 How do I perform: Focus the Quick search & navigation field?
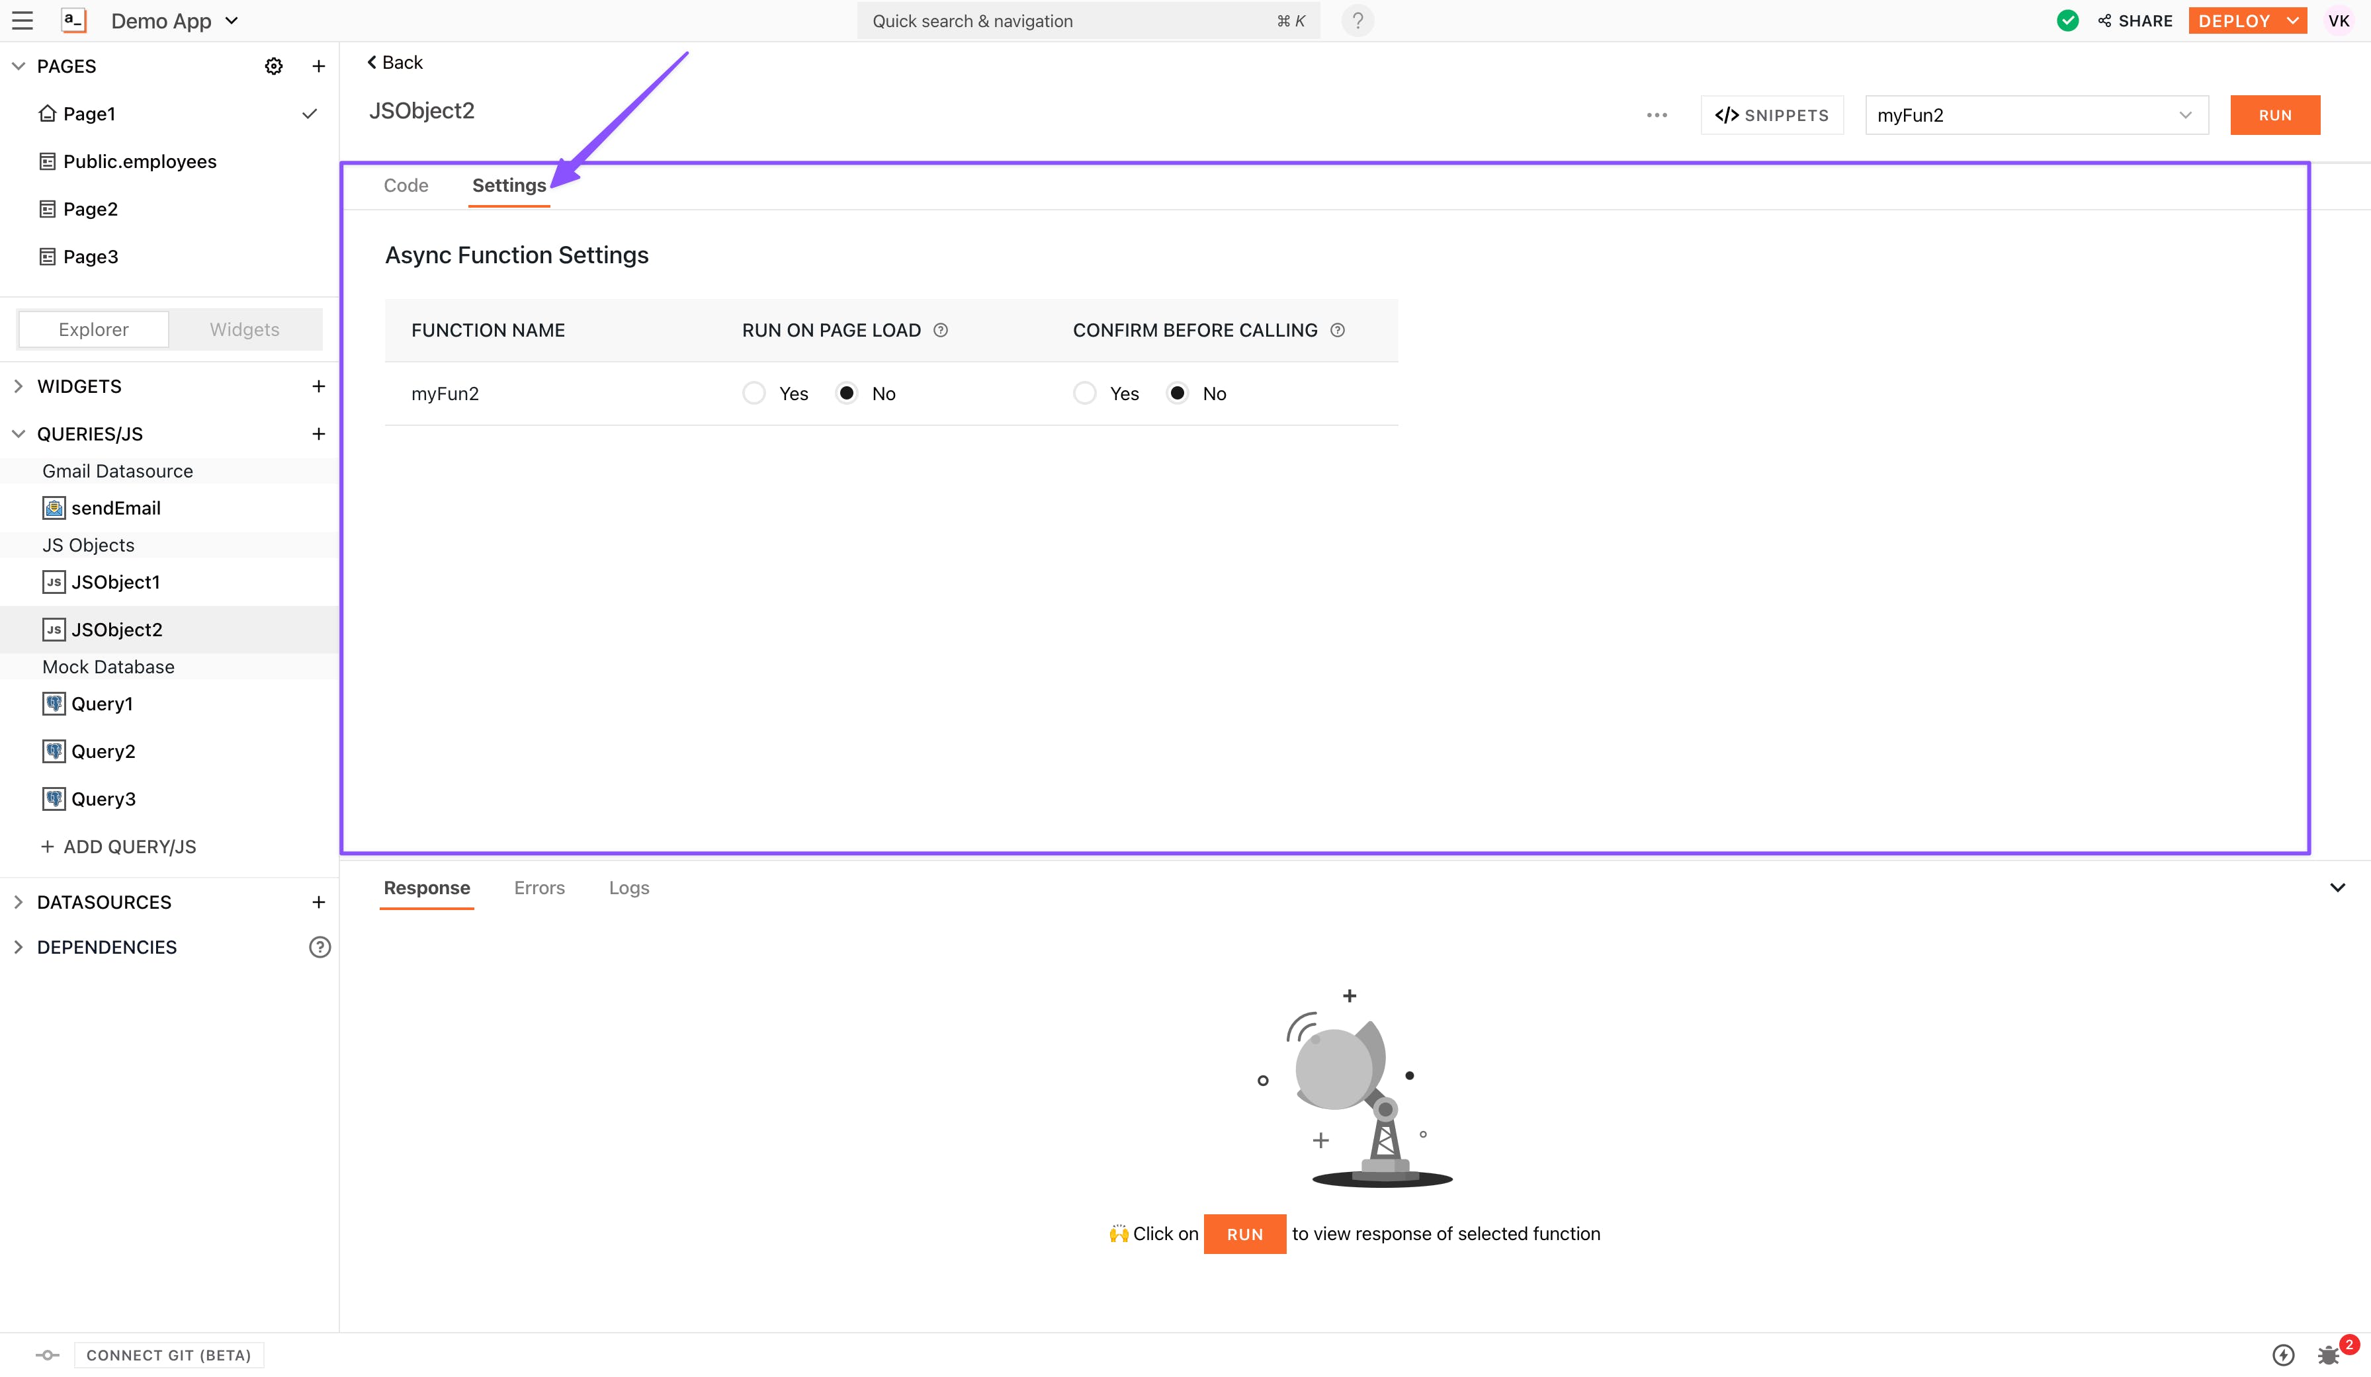(1087, 21)
